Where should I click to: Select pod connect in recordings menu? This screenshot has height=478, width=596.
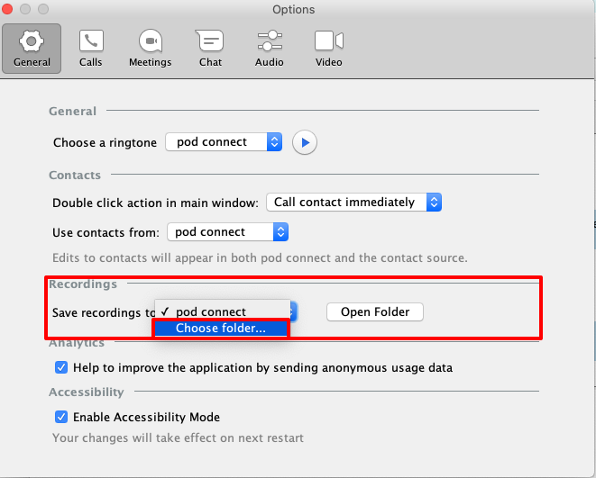click(223, 311)
